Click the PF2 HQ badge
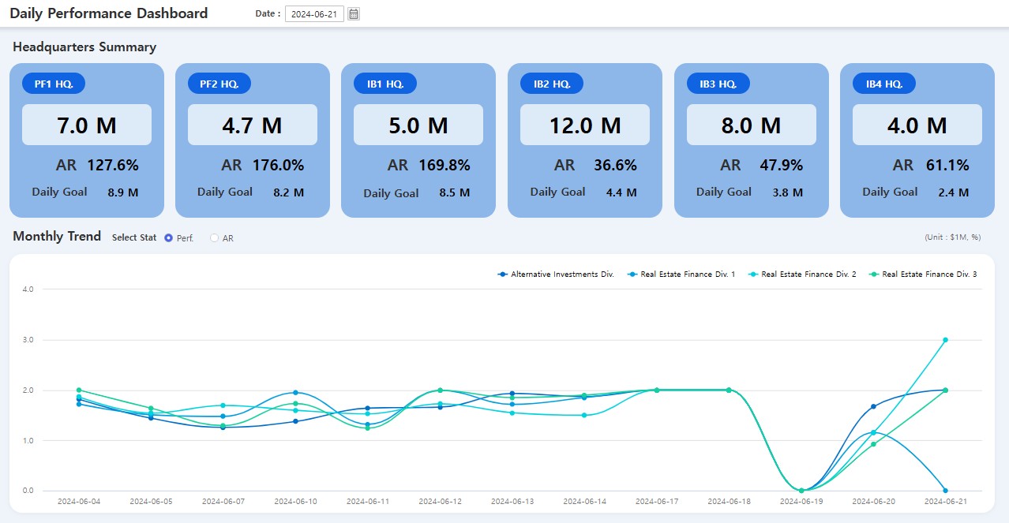The width and height of the screenshot is (1009, 523). pos(218,83)
